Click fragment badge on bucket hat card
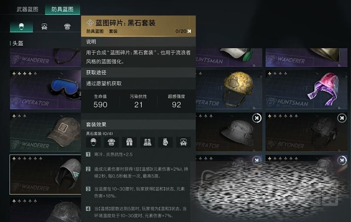This screenshot has height=222, width=351. [x=257, y=118]
